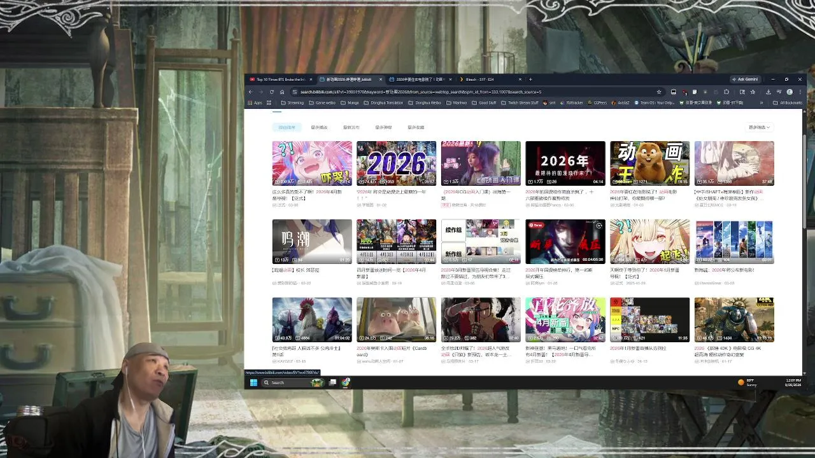Open the Task View icon on taskbar

click(332, 382)
